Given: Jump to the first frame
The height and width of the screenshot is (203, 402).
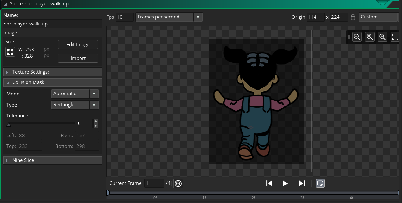Looking at the screenshot, I should point(269,183).
